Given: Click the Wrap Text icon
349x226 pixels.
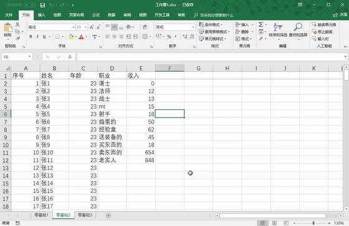Looking at the screenshot, I should coord(145,27).
